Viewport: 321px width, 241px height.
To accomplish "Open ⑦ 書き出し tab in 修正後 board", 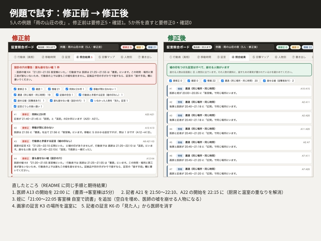I will point(299,57).
